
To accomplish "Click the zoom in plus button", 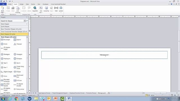I will click(x=169, y=95).
